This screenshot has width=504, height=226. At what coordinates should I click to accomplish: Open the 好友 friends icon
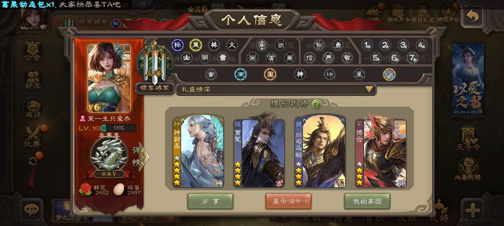tap(33, 80)
